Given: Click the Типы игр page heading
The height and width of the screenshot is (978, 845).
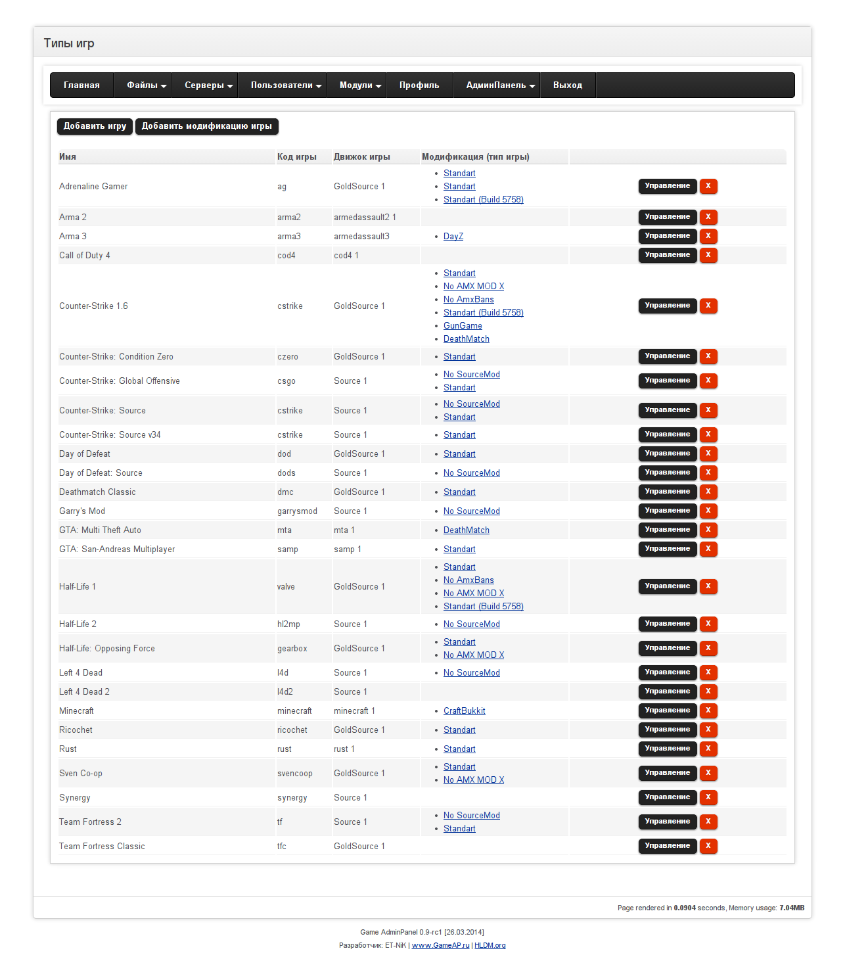Looking at the screenshot, I should coord(69,43).
